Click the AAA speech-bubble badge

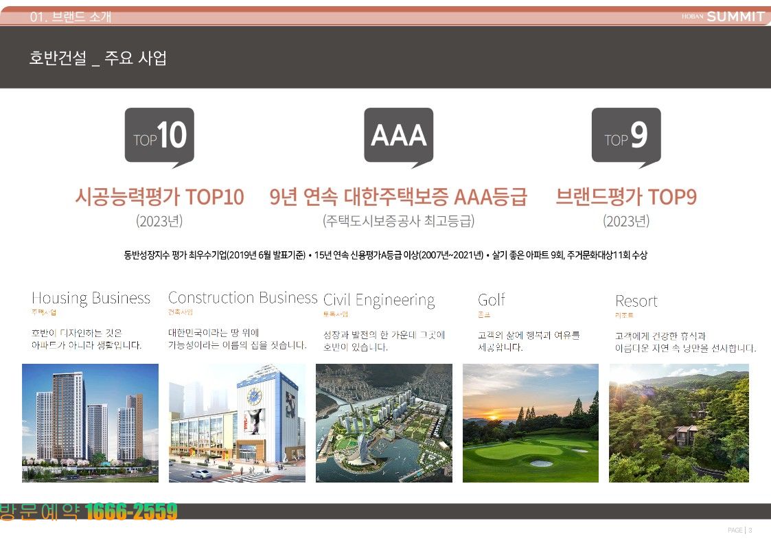[398, 137]
